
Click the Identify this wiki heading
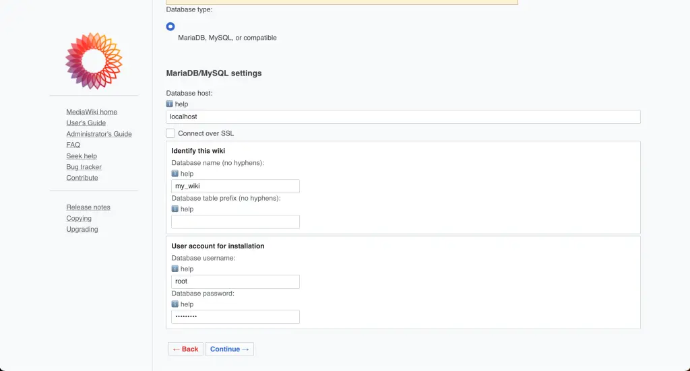point(198,151)
